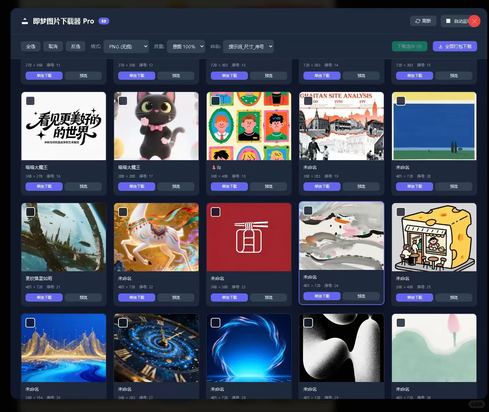This screenshot has height=412, width=489.
Task: Click the sci-fi city thumbnail
Action: tap(64, 237)
